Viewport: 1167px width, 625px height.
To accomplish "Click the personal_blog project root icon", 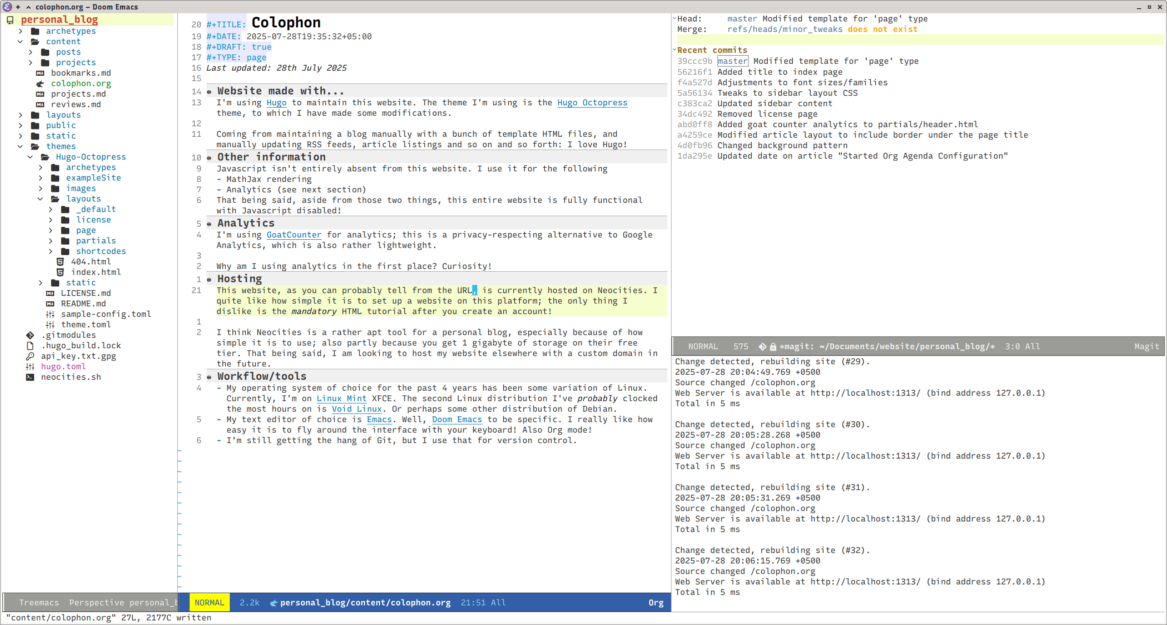I will [10, 20].
